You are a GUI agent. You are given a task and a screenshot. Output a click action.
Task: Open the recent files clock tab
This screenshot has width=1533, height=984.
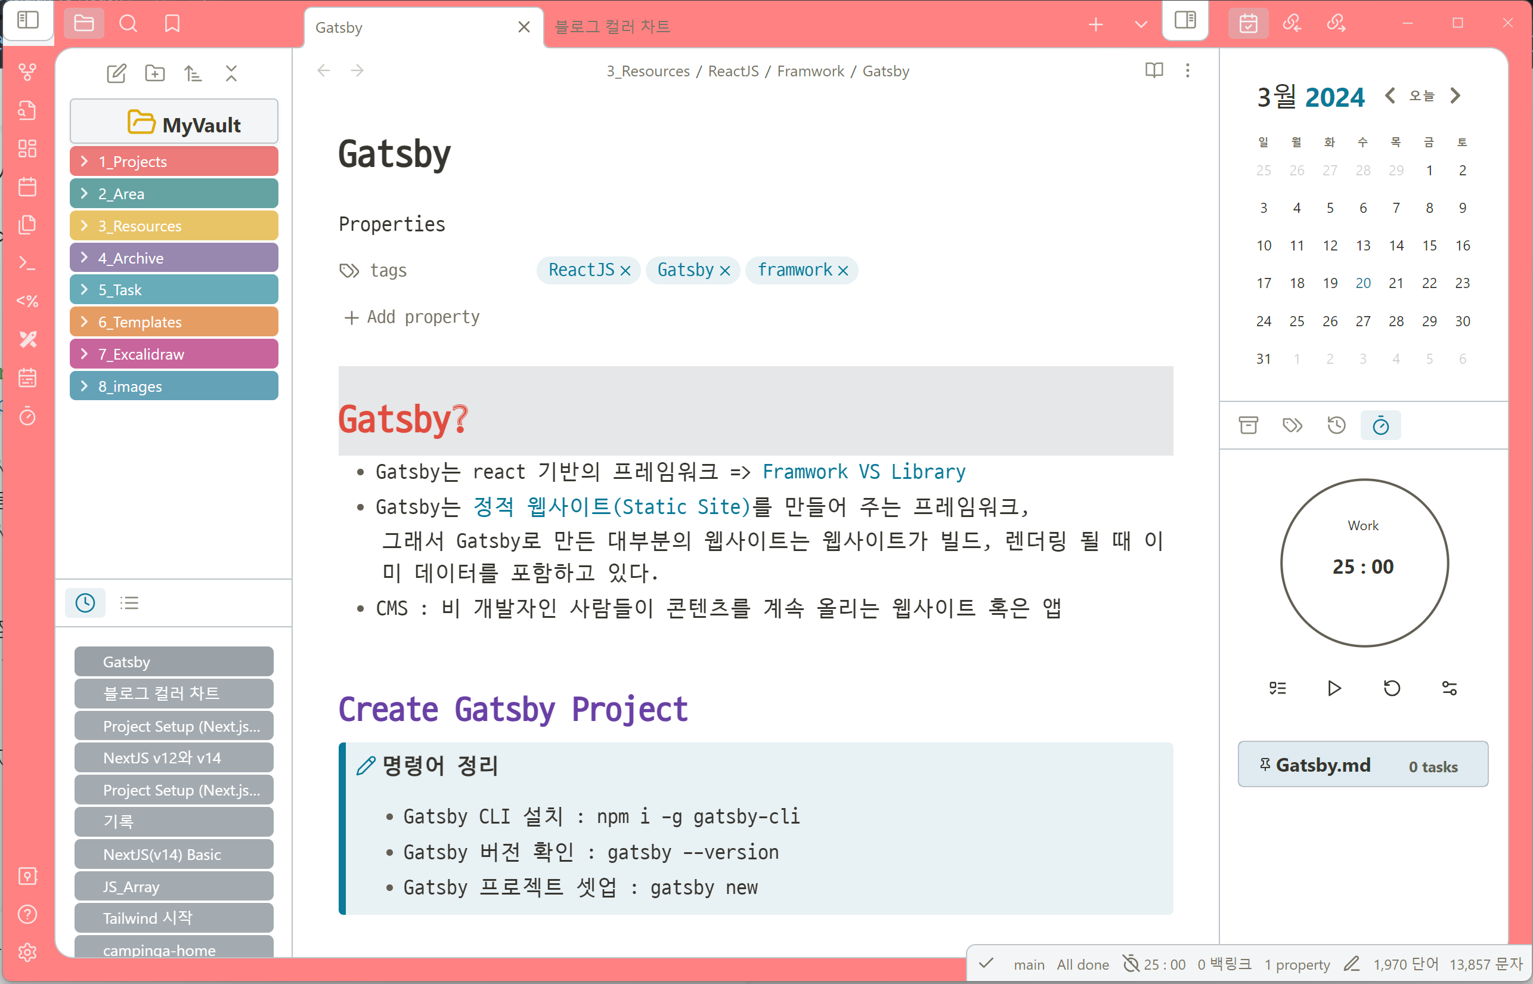[x=85, y=603]
